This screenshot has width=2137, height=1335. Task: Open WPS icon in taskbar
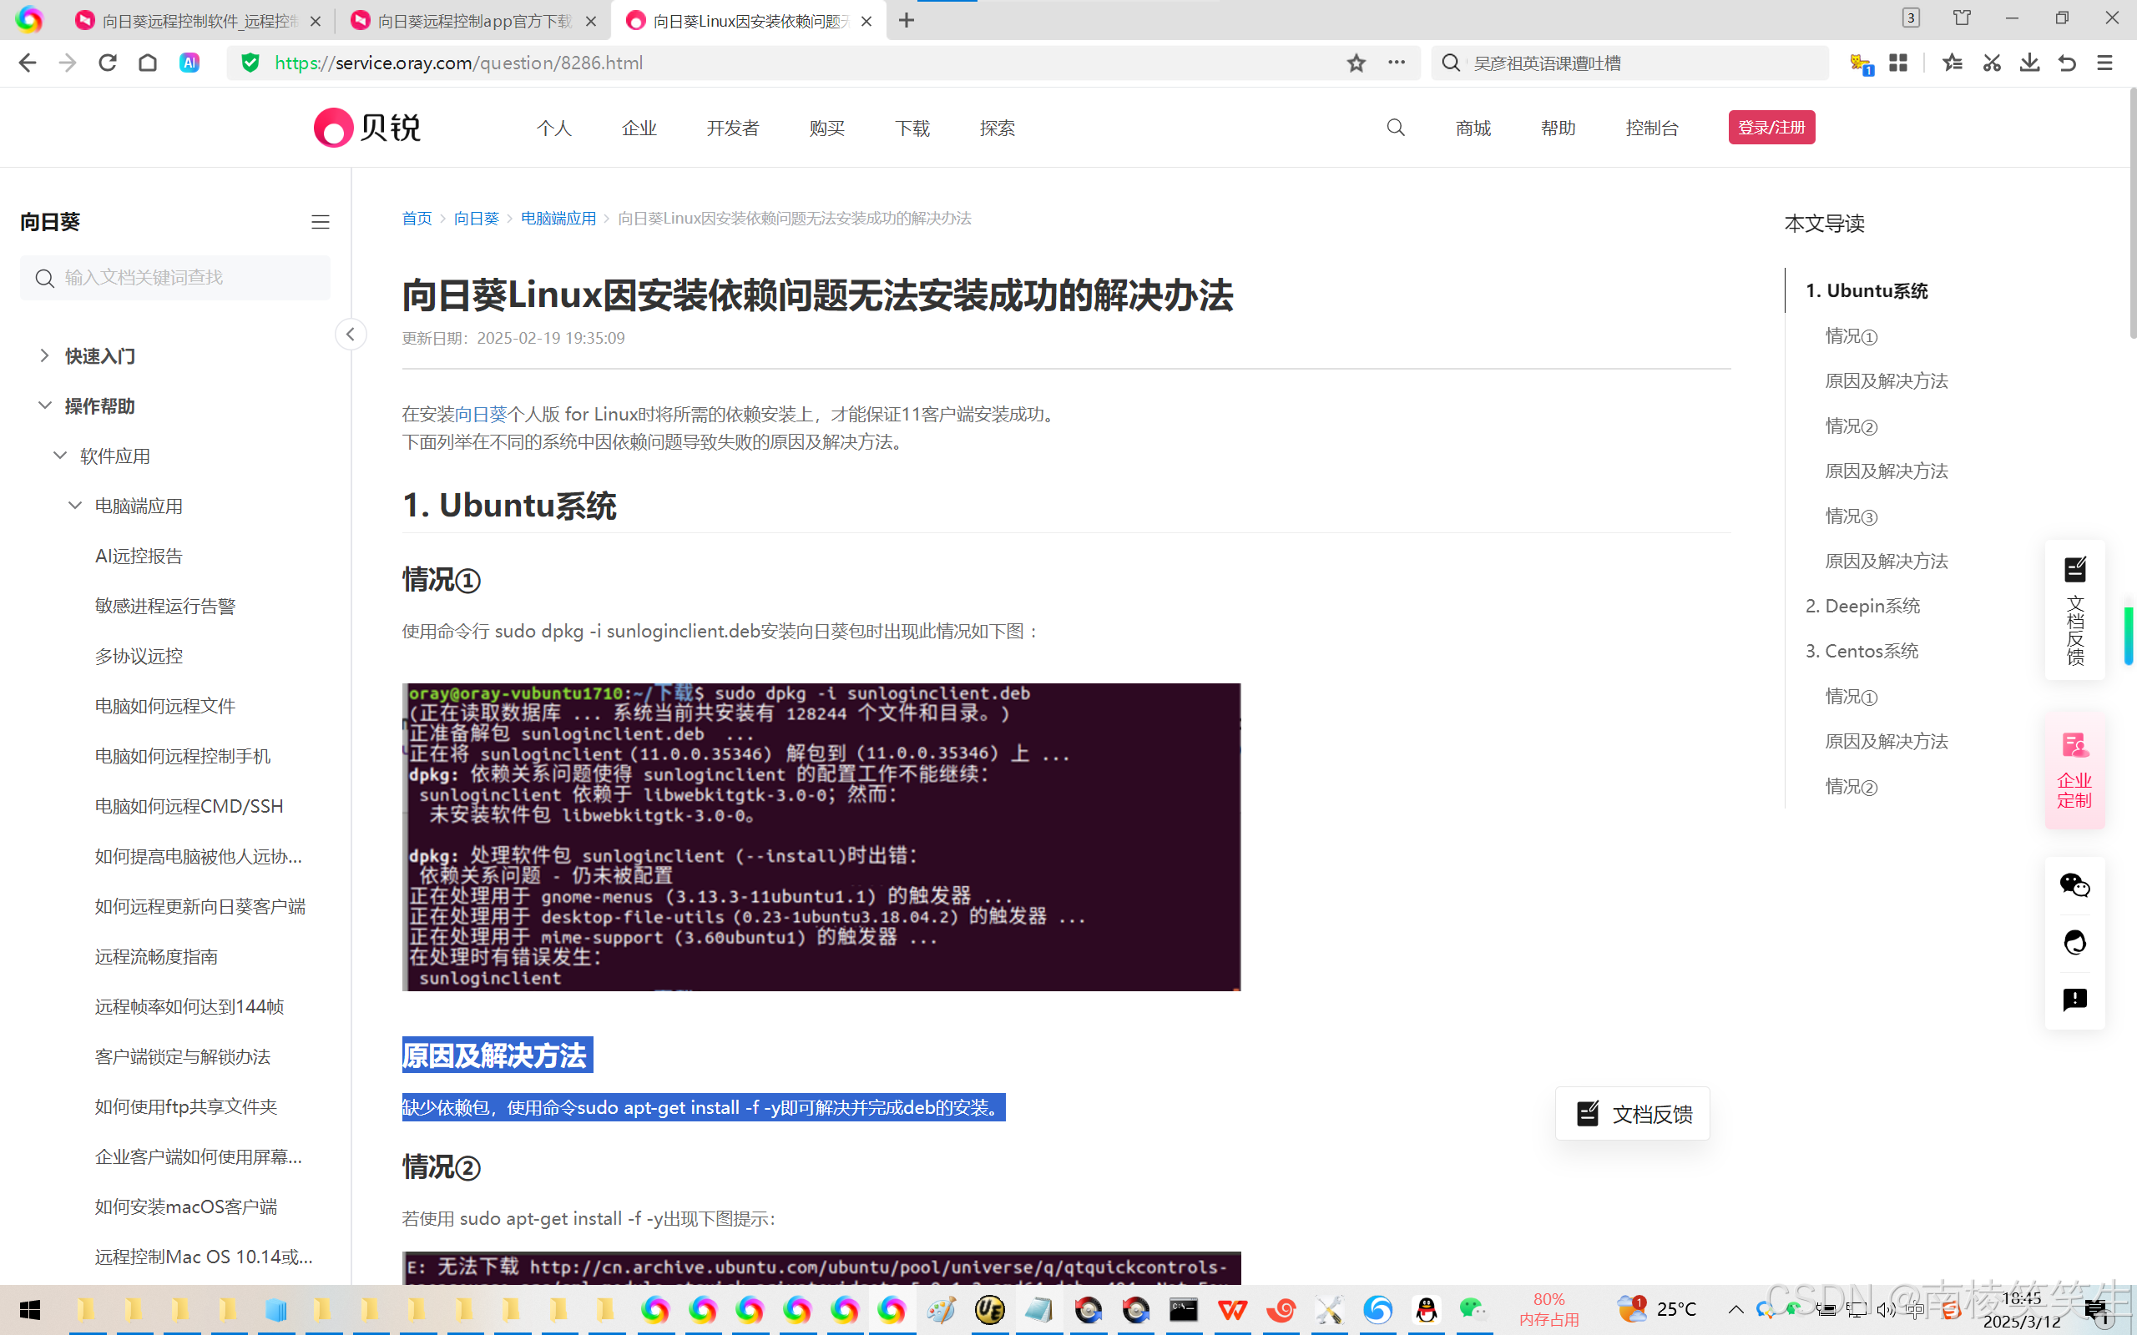[1232, 1309]
